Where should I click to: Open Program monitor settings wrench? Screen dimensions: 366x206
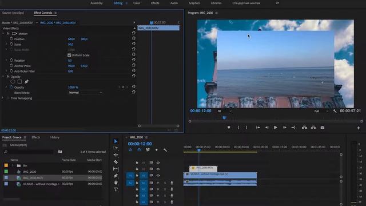(x=335, y=111)
